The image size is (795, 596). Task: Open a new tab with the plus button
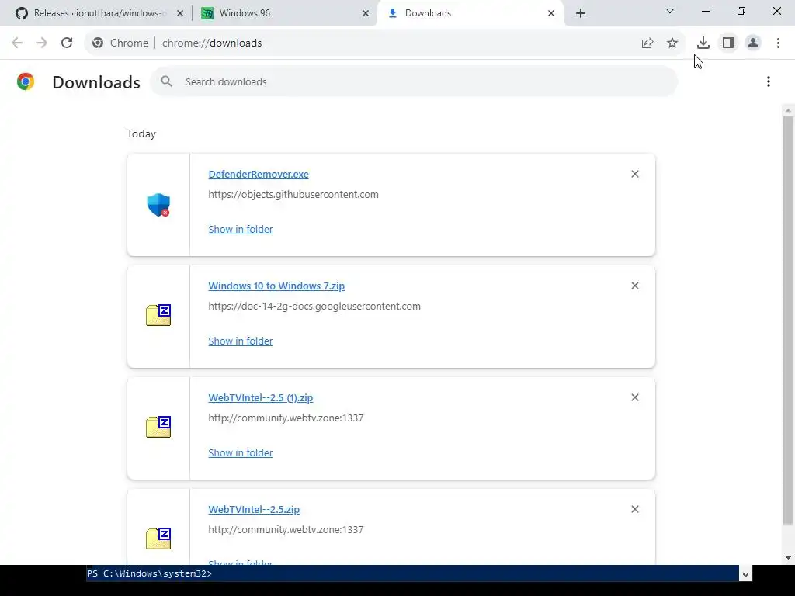point(581,13)
